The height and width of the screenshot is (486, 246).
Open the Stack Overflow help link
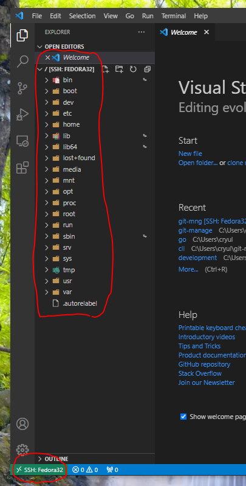click(x=200, y=373)
